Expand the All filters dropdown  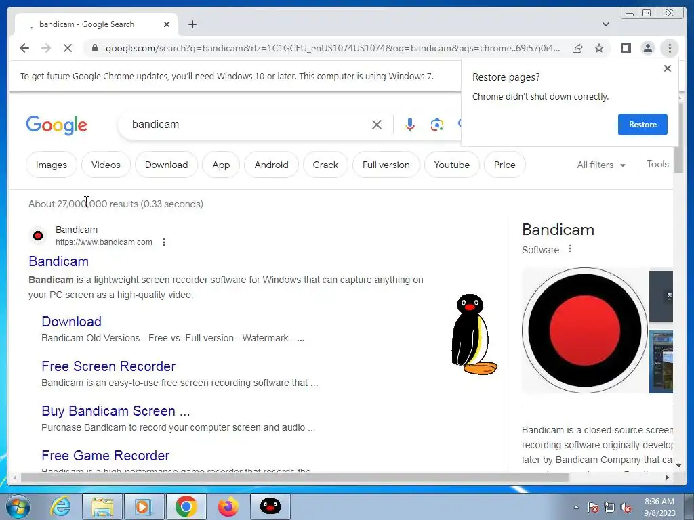point(601,165)
